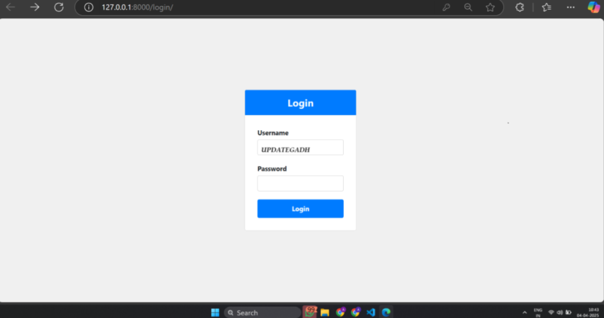Click the taskbar Search box
604x318 pixels.
point(262,312)
